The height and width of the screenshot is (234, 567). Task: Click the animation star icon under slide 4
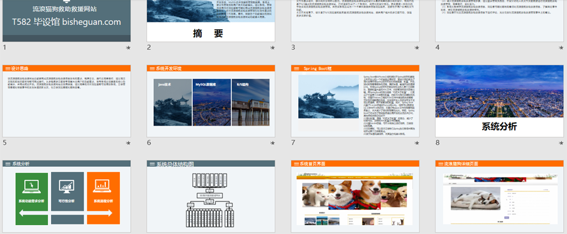tap(561, 48)
